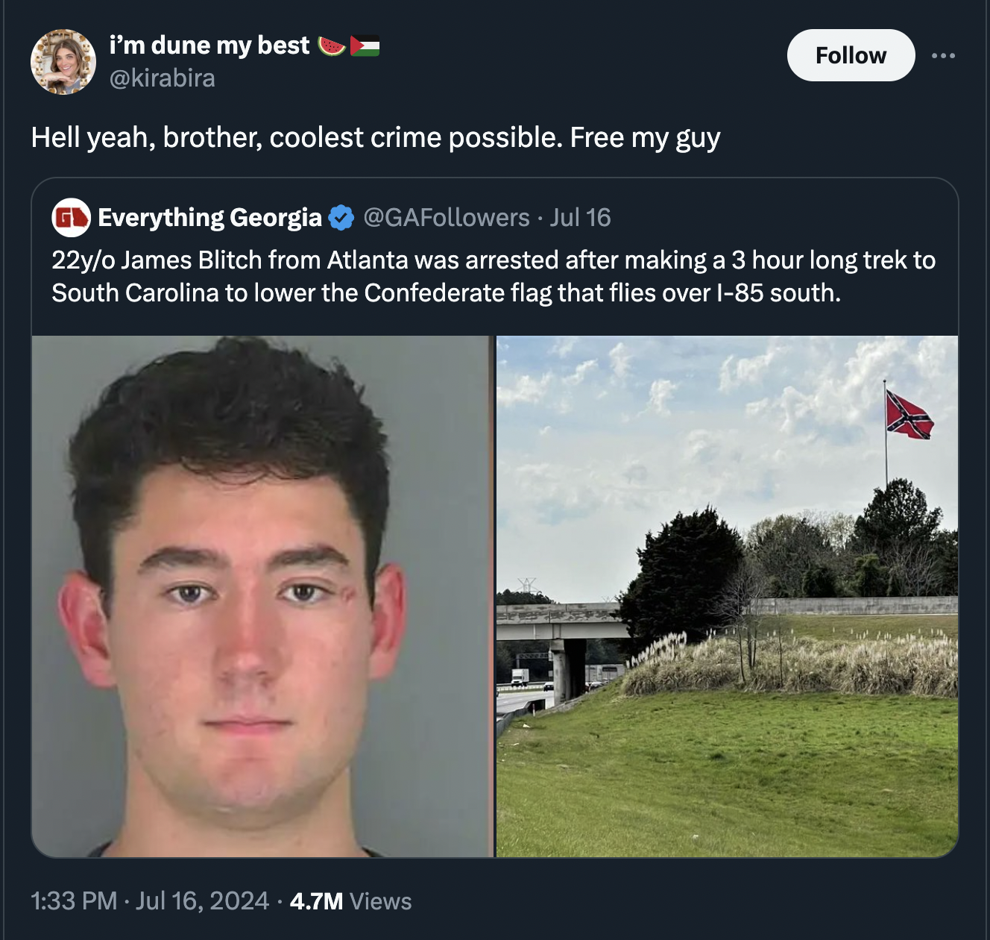Open @kirabira's profile via the handle link
This screenshot has width=990, height=940.
[161, 77]
